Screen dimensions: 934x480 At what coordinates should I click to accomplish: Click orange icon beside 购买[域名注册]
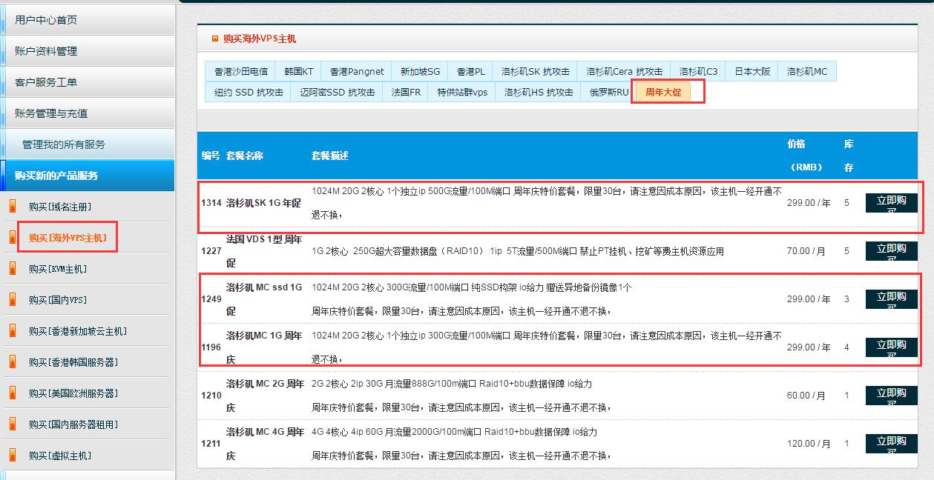tap(12, 207)
